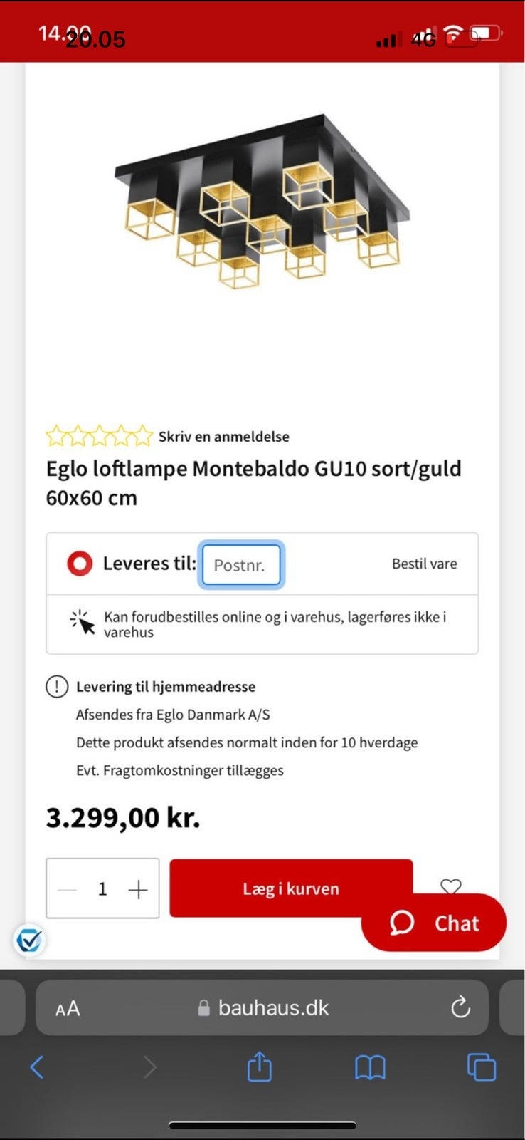Add lamp to wishlist heart icon

tap(451, 886)
